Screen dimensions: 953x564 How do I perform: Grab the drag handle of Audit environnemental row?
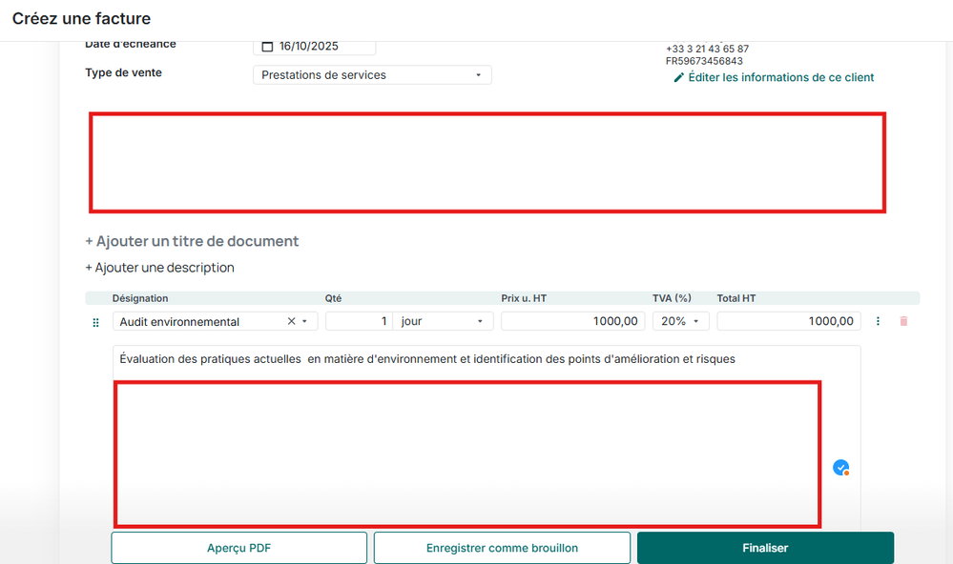tap(95, 322)
